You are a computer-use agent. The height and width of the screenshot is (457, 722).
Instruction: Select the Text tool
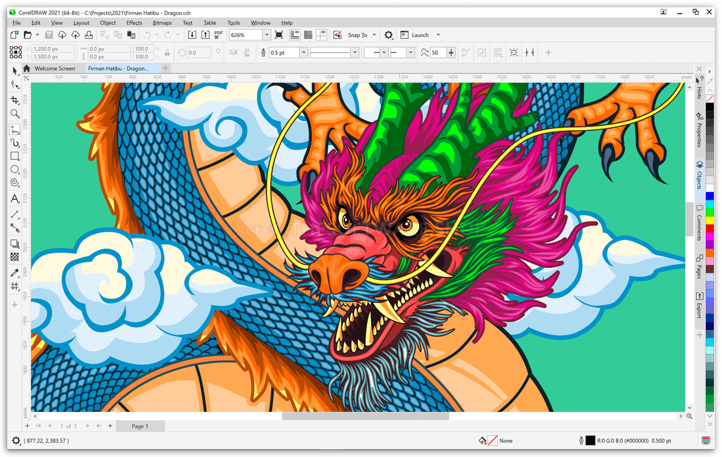(x=15, y=199)
